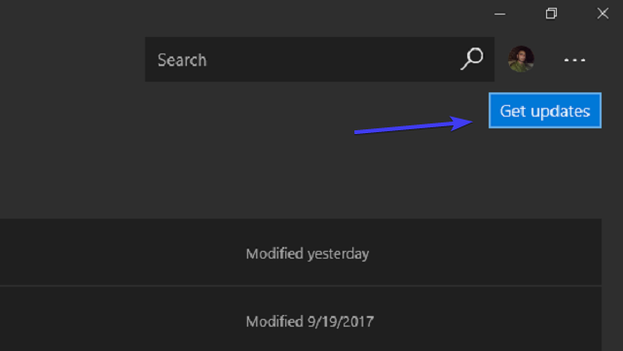Check for app updates with the blue button
The image size is (623, 351).
[x=545, y=111]
